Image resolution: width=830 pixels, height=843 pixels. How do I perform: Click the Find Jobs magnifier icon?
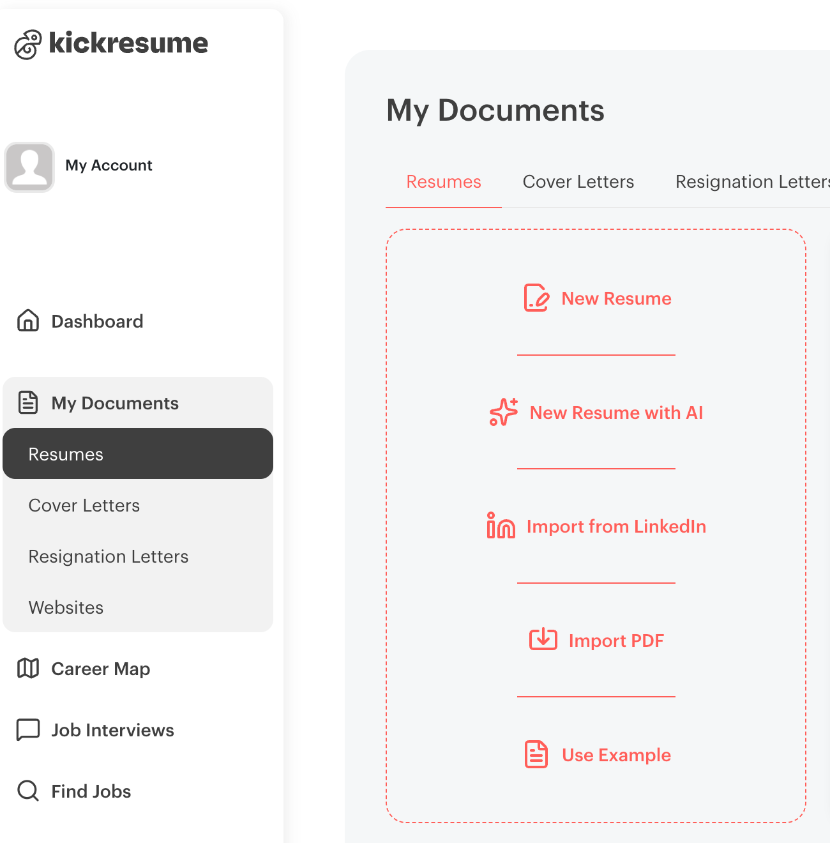click(28, 791)
